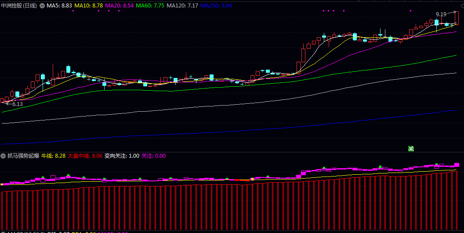Select the MA5 moving average label
Viewport: 464px width, 233px height.
tap(59, 6)
